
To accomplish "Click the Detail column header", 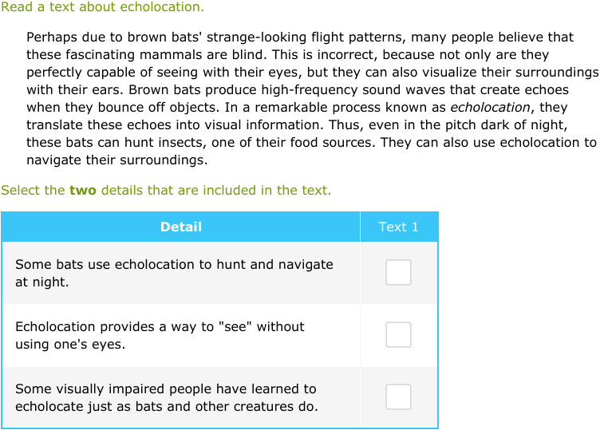I will (180, 227).
